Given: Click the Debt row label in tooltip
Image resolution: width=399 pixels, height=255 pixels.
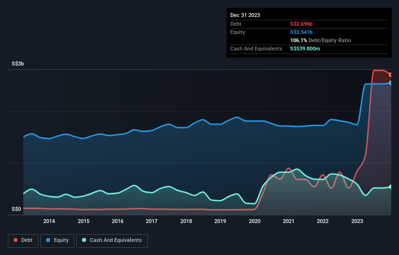Looking at the screenshot, I should point(236,24).
